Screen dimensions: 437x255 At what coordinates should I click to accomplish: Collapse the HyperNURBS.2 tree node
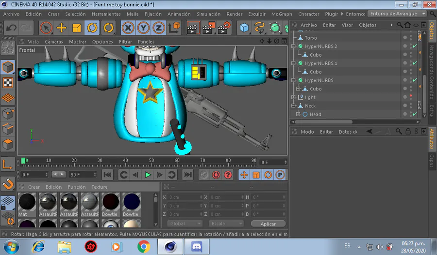[x=293, y=46]
